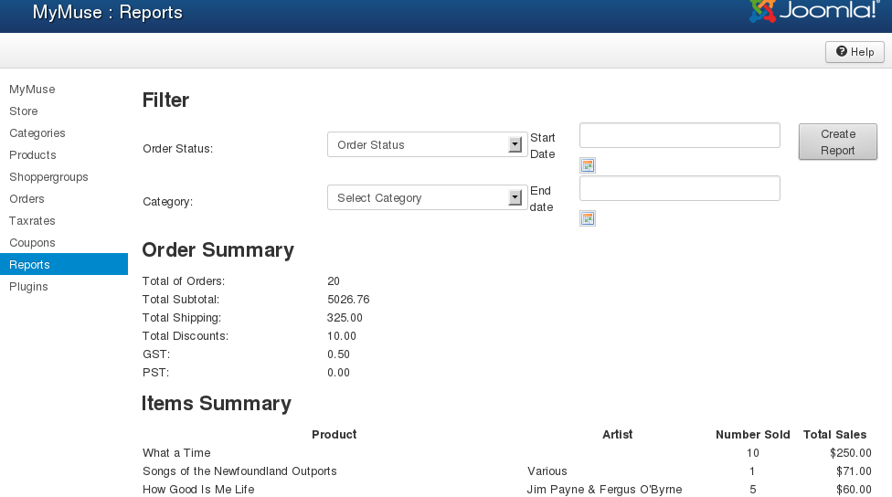Screen dimensions: 892x497
Task: Click the Joomla logo in header
Action: [814, 11]
